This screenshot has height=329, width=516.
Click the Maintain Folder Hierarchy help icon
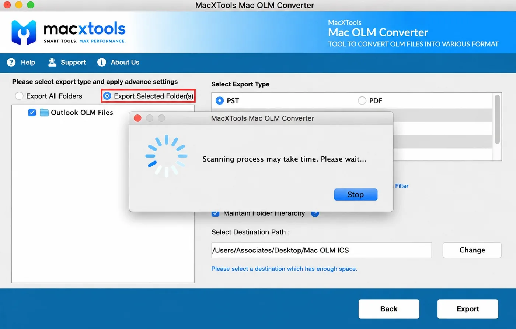click(x=315, y=214)
